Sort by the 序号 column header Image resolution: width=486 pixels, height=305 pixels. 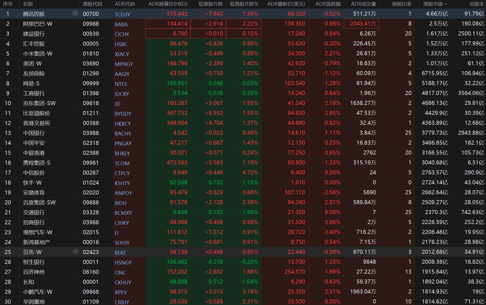coord(8,4)
